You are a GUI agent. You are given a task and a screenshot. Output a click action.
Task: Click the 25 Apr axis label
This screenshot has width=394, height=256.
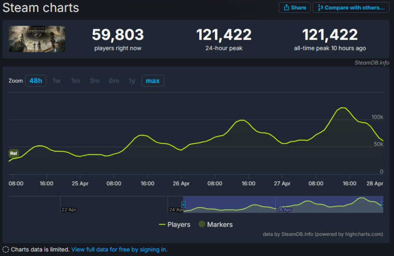(80, 183)
